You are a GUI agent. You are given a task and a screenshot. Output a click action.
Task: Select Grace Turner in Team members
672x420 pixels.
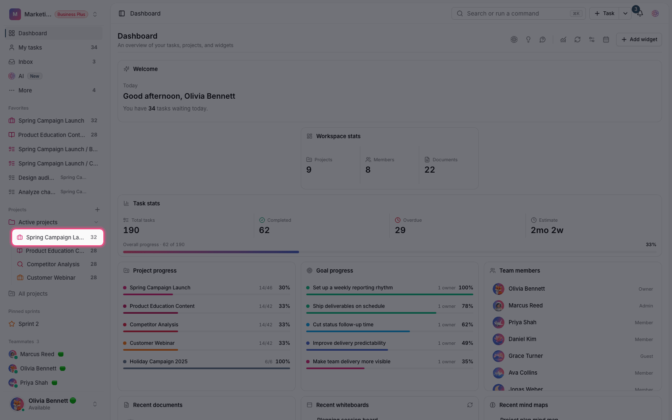pyautogui.click(x=573, y=356)
